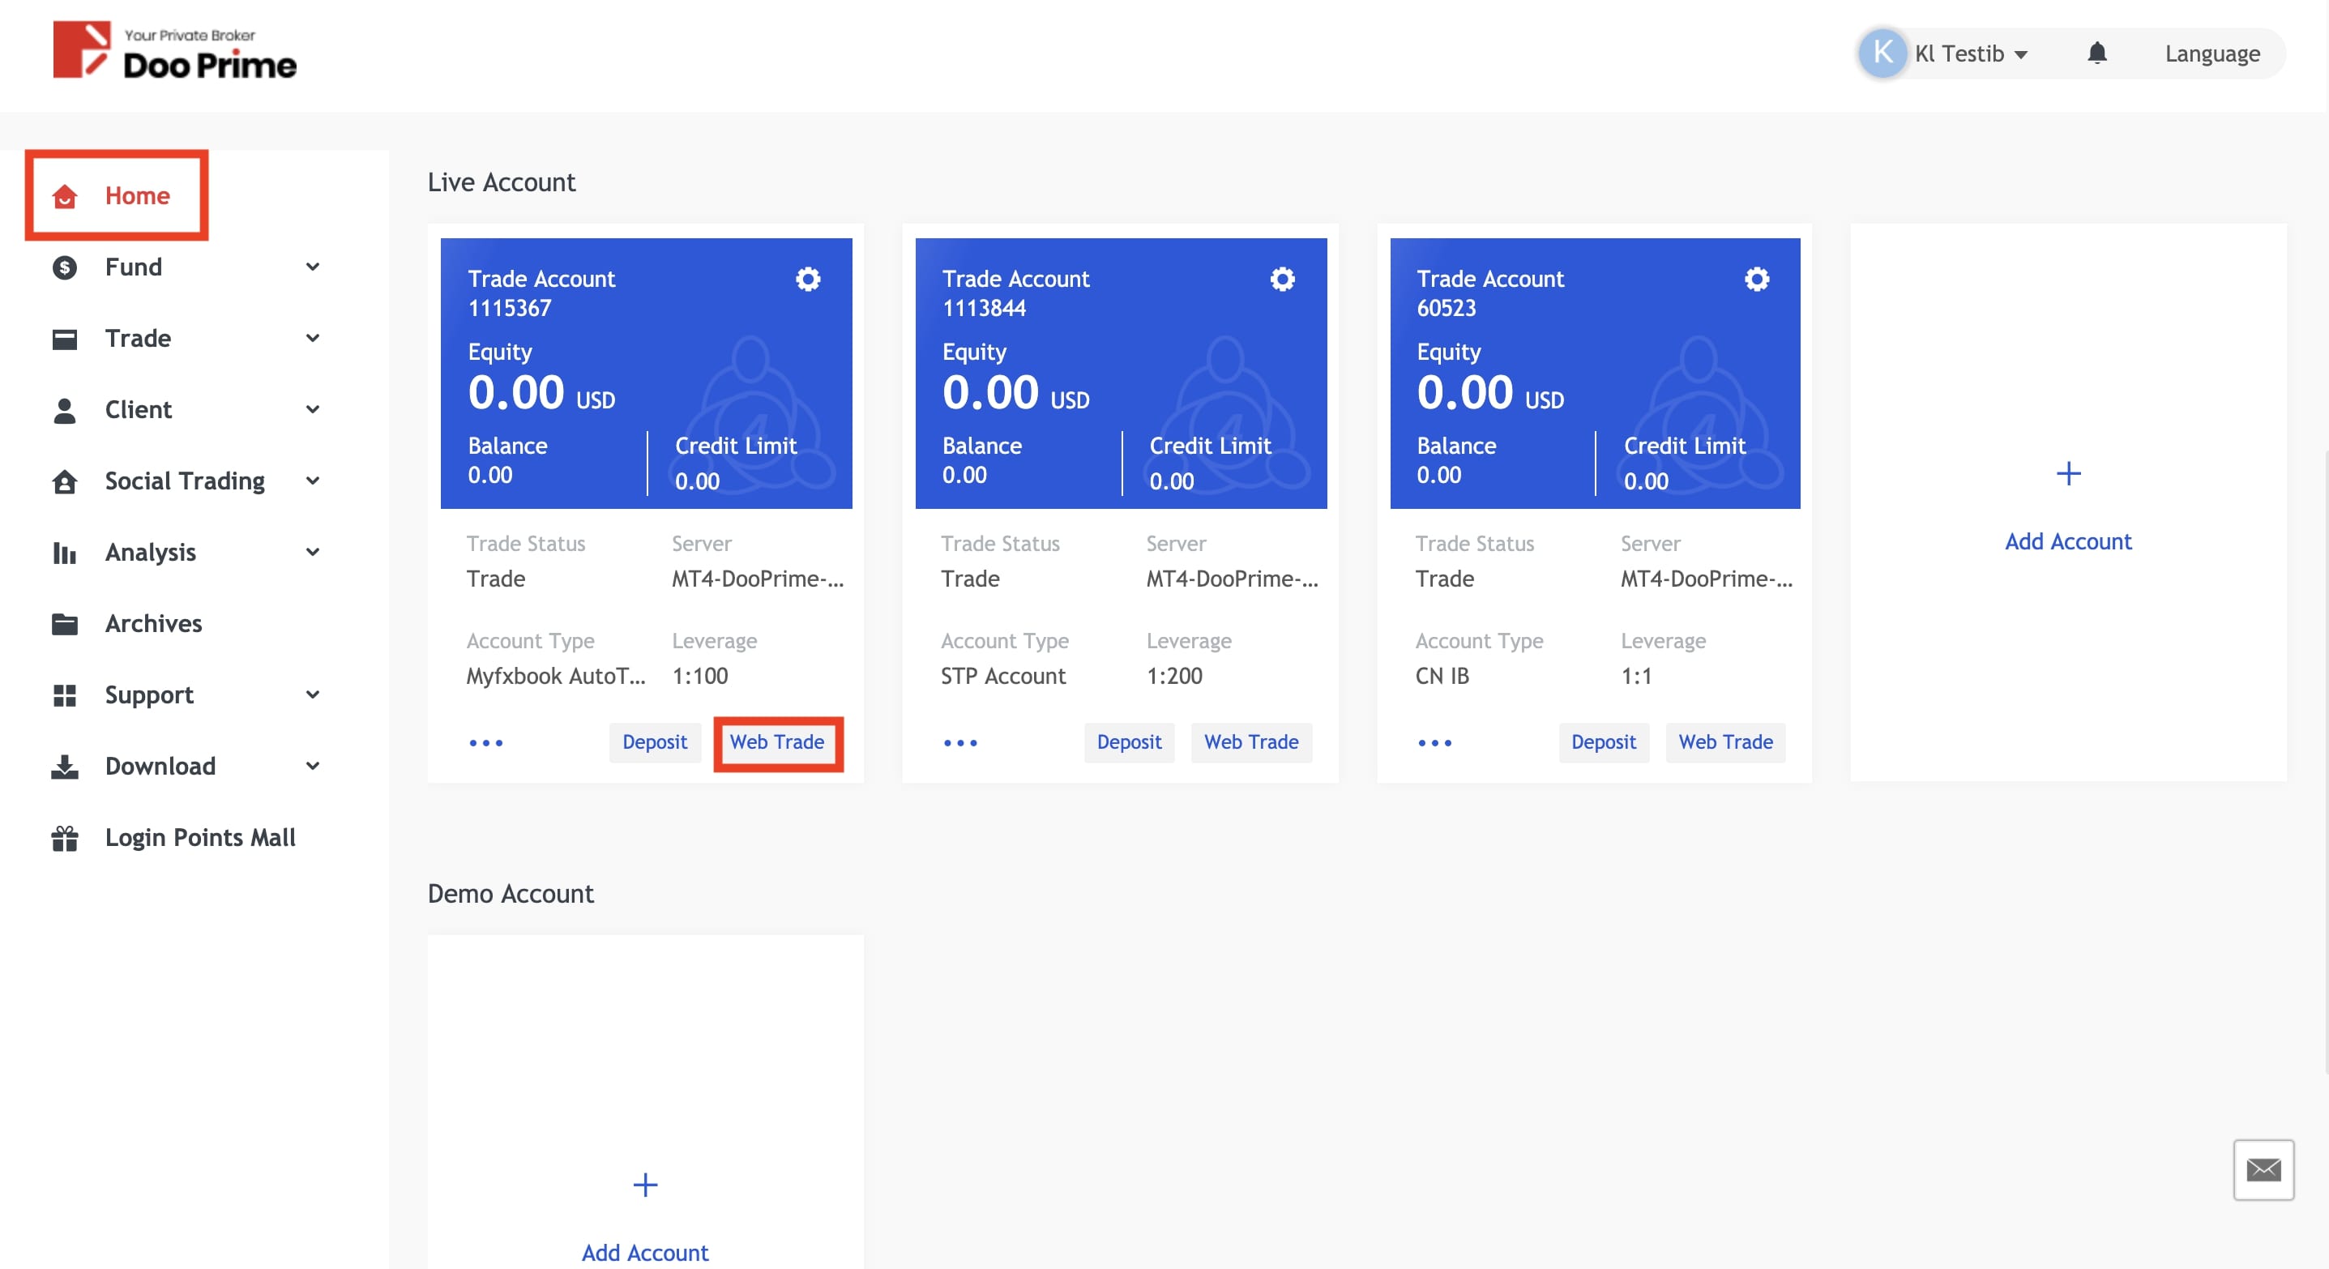Open the Kl Testib user dropdown

pyautogui.click(x=1970, y=54)
